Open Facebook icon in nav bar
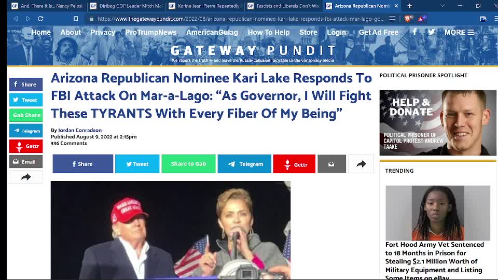 [x=415, y=32]
